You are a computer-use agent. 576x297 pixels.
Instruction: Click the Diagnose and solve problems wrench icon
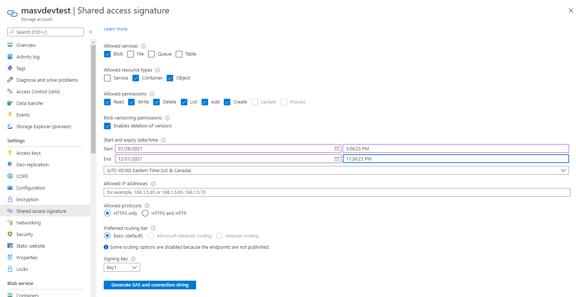click(x=10, y=80)
